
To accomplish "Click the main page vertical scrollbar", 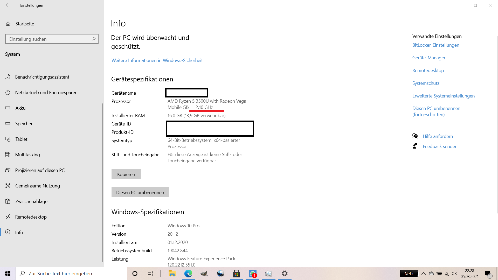I will pyautogui.click(x=497, y=124).
